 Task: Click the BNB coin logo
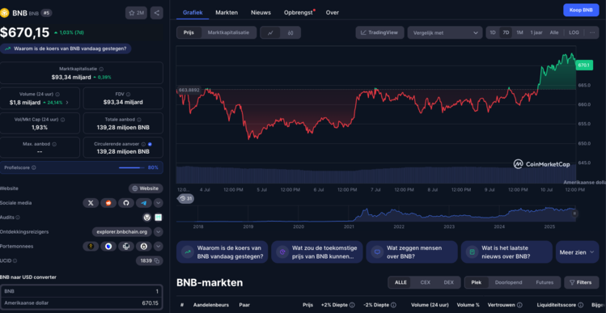coord(4,13)
